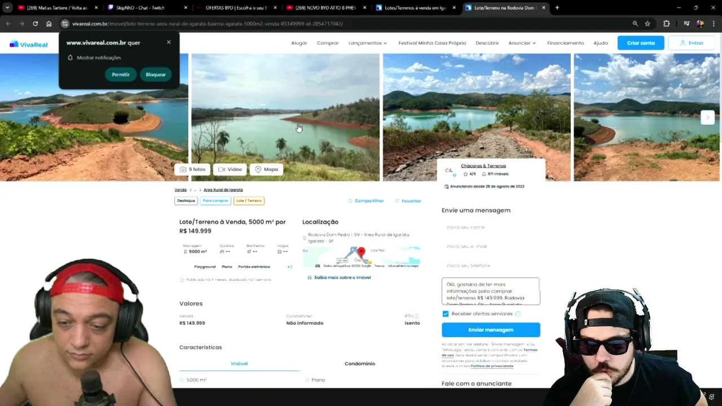This screenshot has width=722, height=406.
Task: Switch to the NOVO BYD ATTO 8 PHEV tab
Action: pyautogui.click(x=325, y=8)
